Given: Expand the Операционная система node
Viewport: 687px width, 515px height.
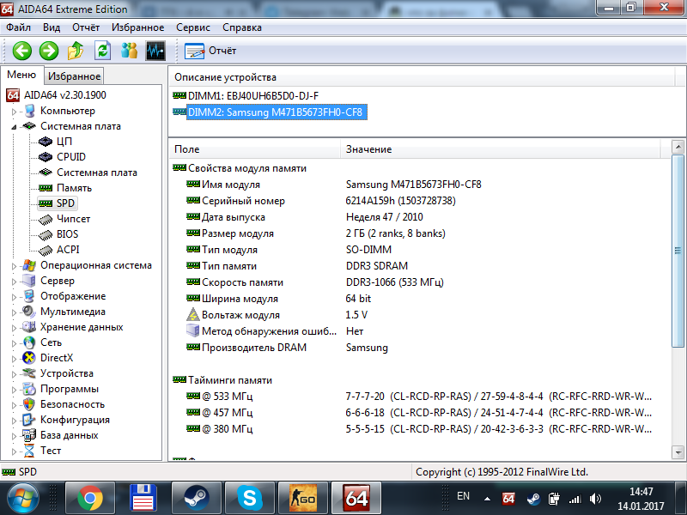Looking at the screenshot, I should (14, 266).
